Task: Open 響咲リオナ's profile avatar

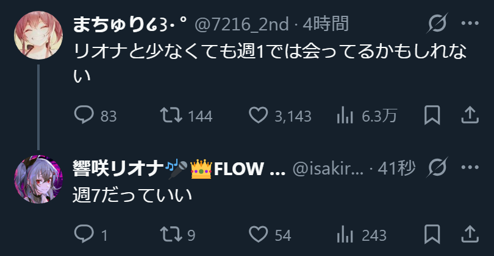Action: (38, 179)
